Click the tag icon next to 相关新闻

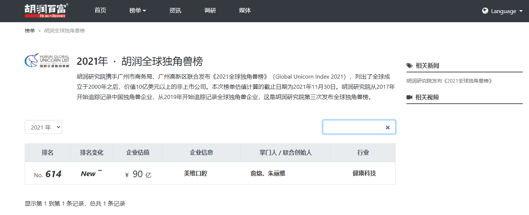409,65
